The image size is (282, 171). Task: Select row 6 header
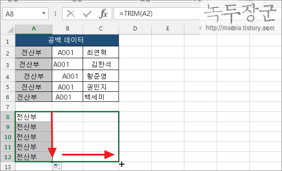click(x=8, y=97)
